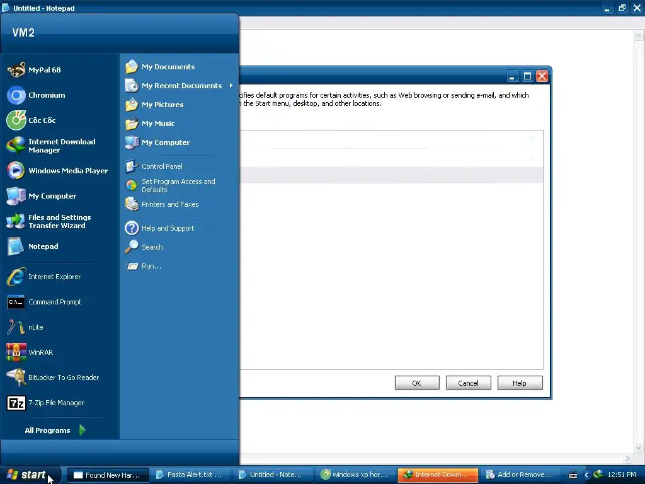Maximize the program defaults dialog

pos(527,76)
